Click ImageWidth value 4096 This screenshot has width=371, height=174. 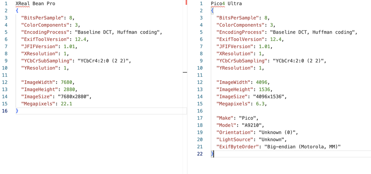tap(262, 82)
